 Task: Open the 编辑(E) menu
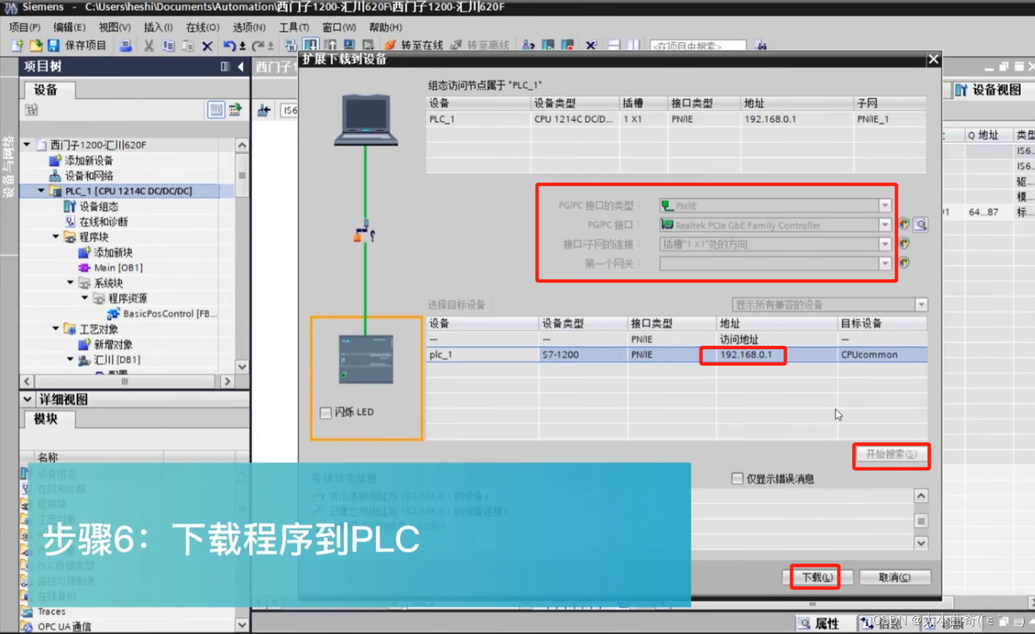coord(69,27)
